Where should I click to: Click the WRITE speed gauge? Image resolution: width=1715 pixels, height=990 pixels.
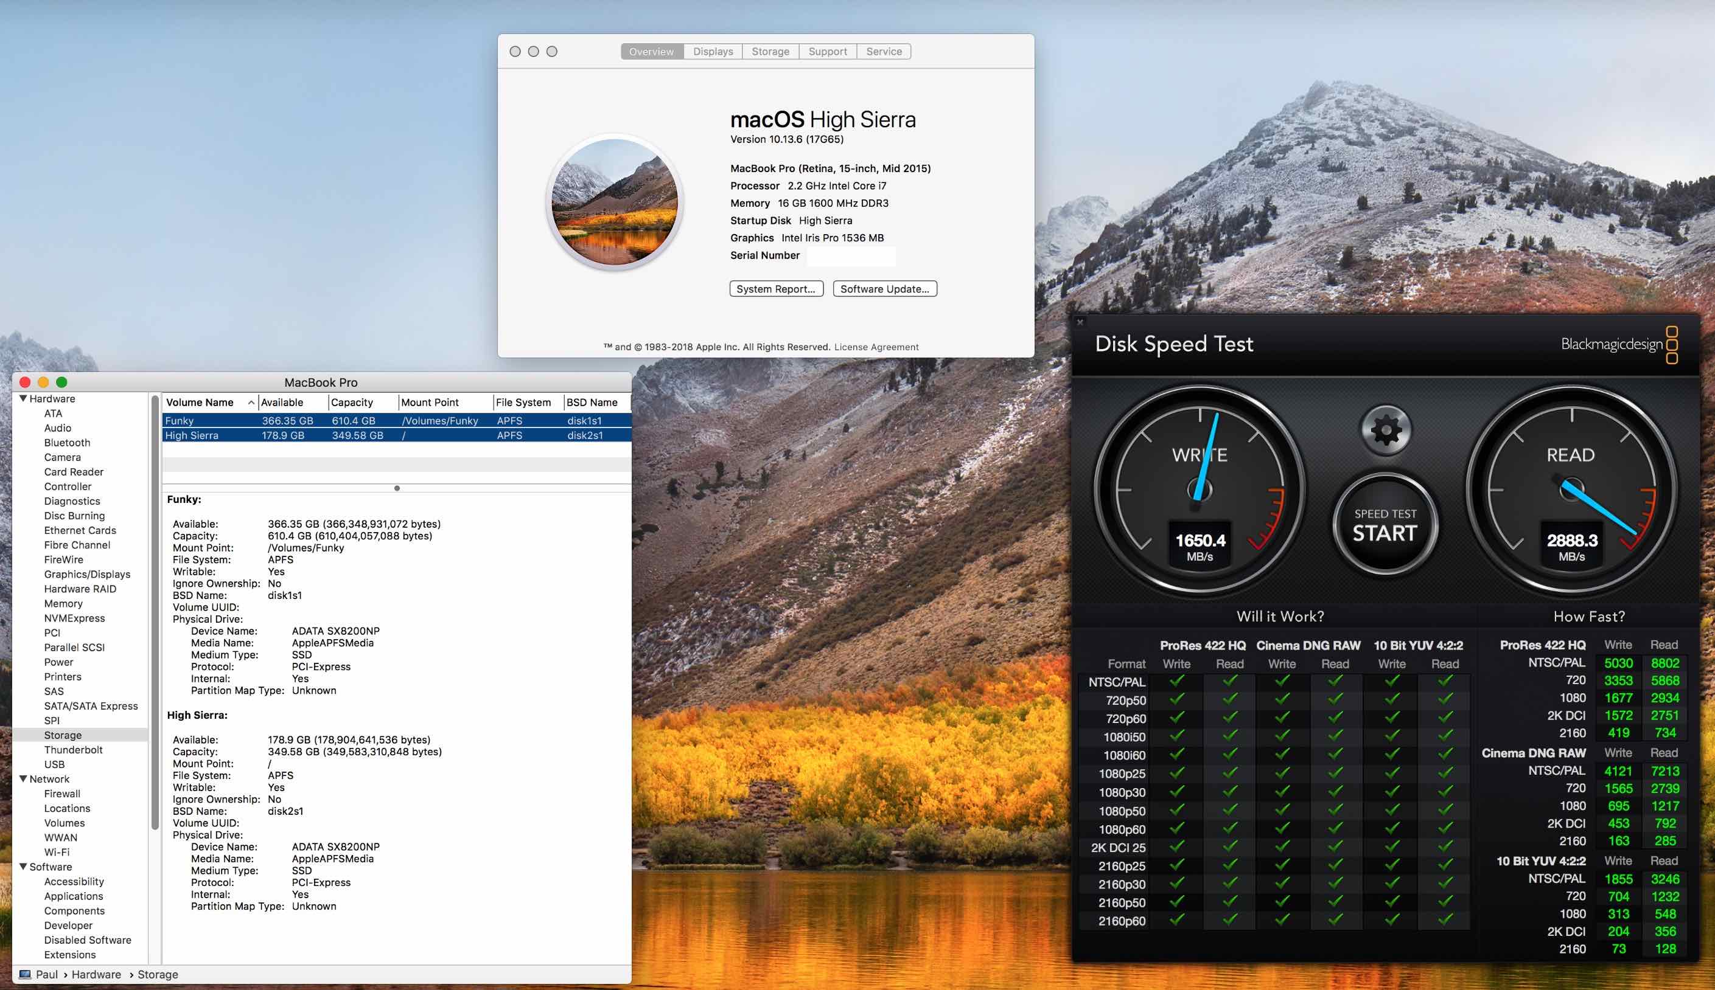[x=1200, y=490]
